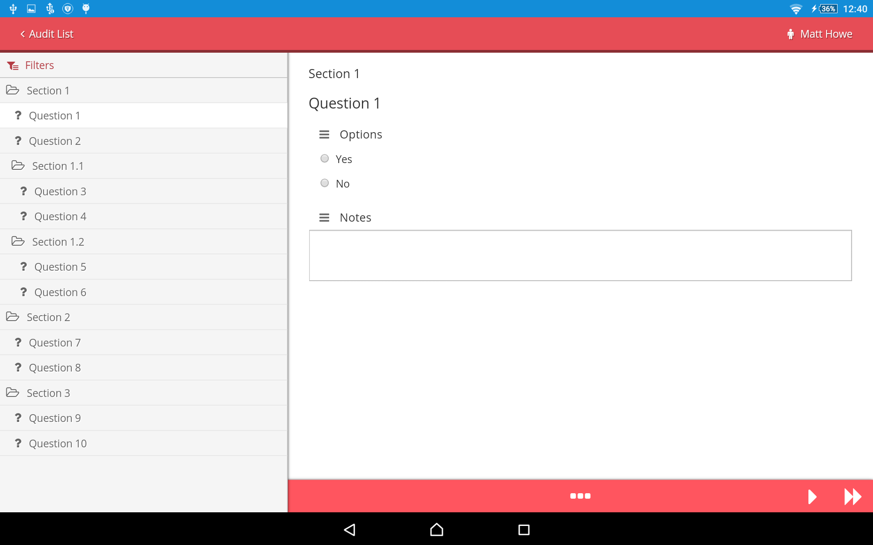Tap the image notification icon in status bar
Viewport: 873px width, 545px height.
[x=31, y=9]
